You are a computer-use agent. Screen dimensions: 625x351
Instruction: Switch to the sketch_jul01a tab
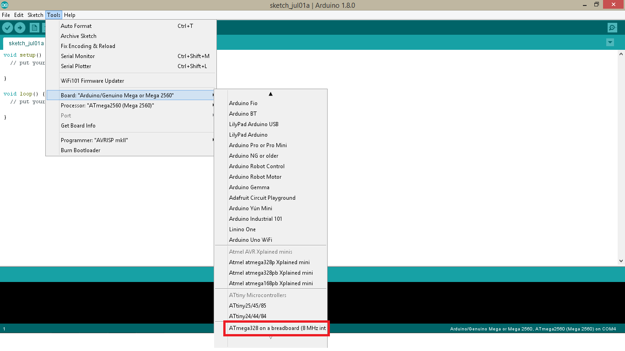(26, 43)
